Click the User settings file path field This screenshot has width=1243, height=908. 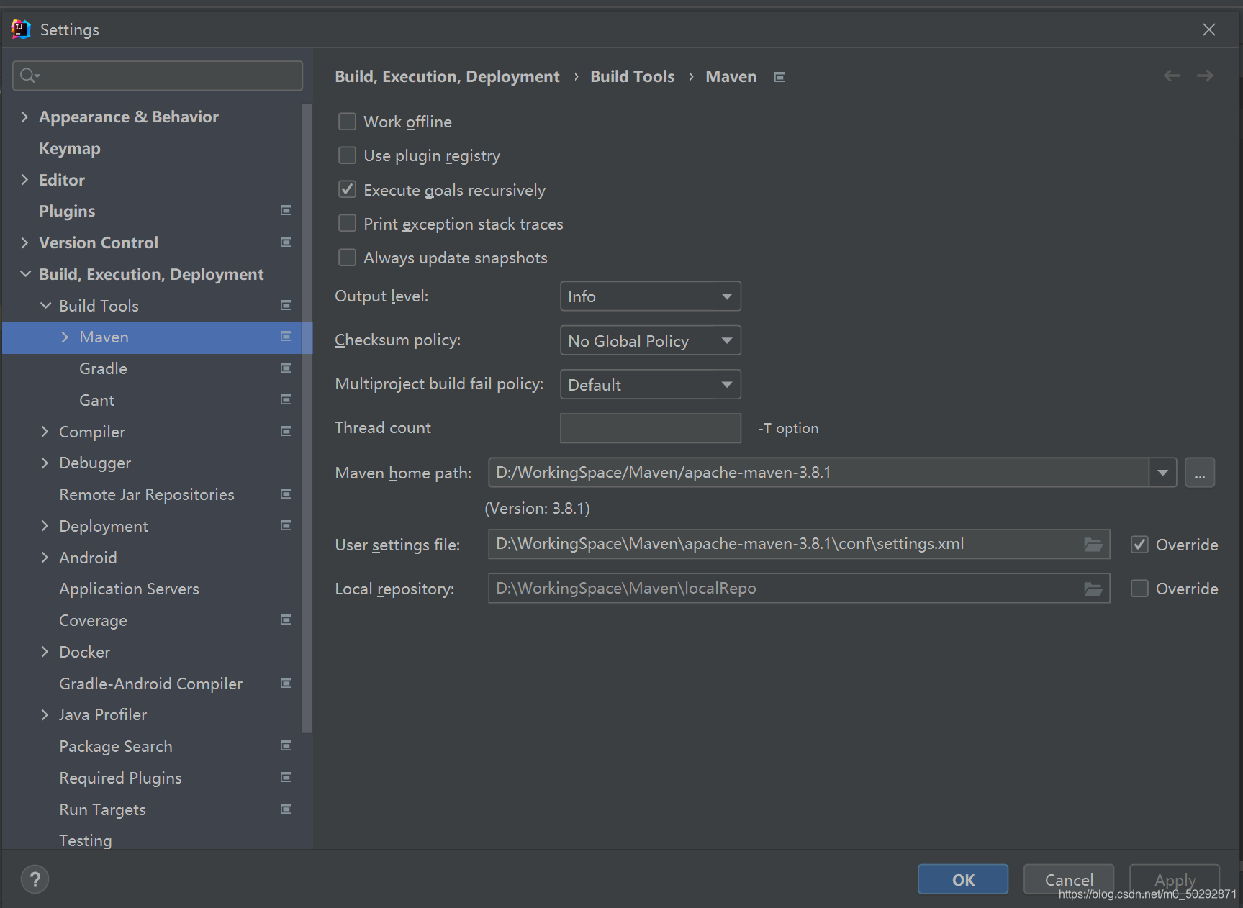pos(799,544)
